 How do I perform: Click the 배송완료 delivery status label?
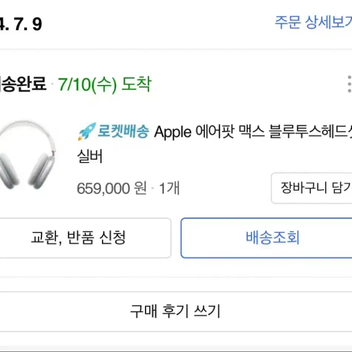(x=23, y=84)
